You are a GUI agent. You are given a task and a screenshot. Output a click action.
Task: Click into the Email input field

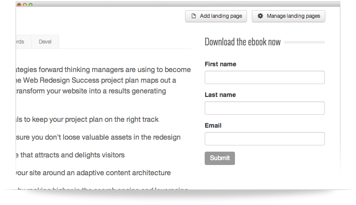(264, 139)
